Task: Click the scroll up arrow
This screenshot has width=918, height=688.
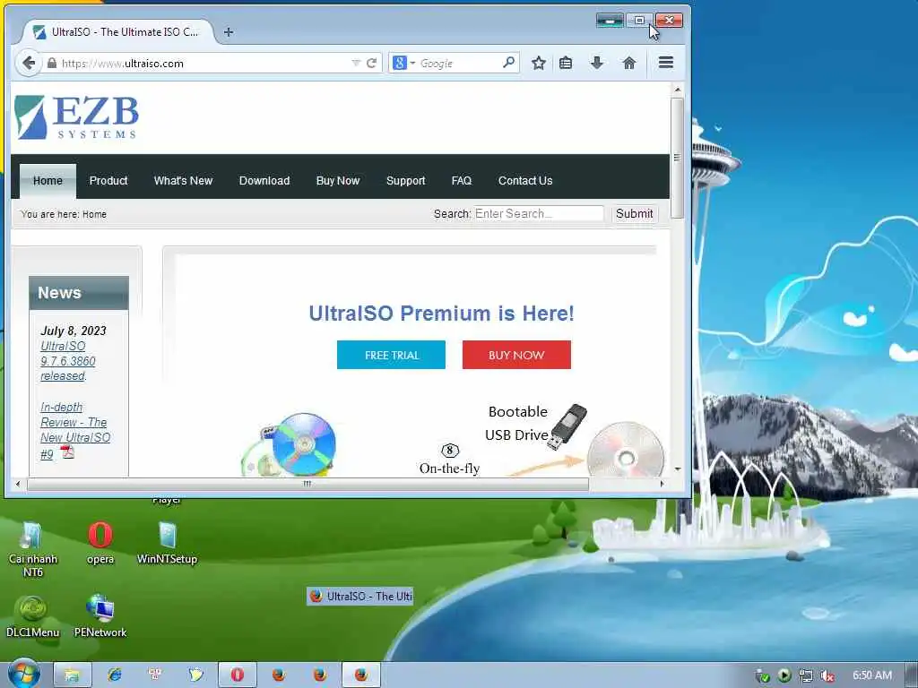Action: point(677,90)
